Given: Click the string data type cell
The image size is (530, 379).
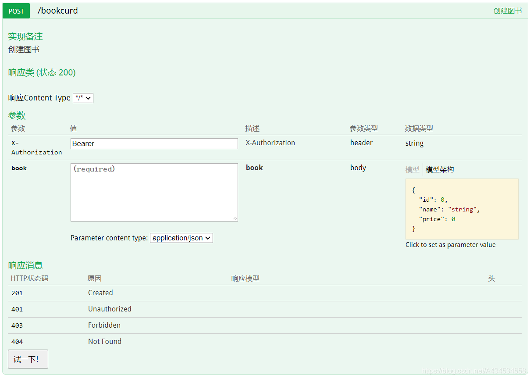Looking at the screenshot, I should (x=414, y=143).
